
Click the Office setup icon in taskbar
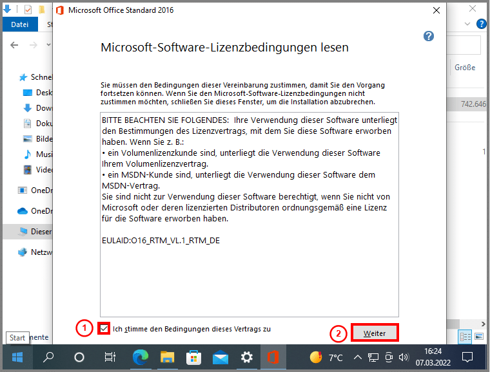273,357
